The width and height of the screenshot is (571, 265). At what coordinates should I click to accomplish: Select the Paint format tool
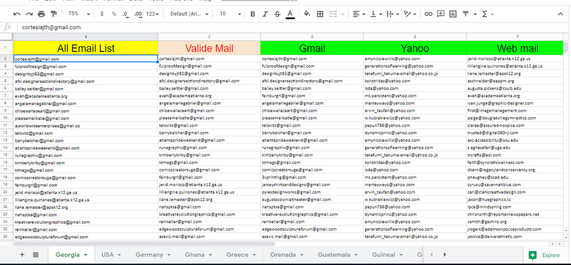(53, 14)
